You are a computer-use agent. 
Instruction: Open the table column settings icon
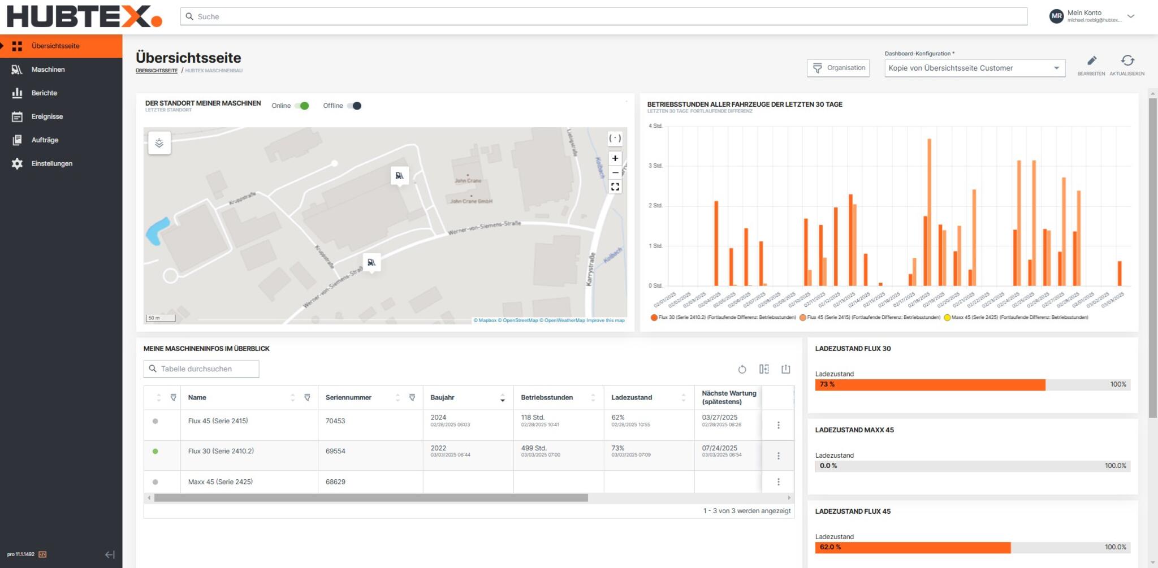point(764,369)
